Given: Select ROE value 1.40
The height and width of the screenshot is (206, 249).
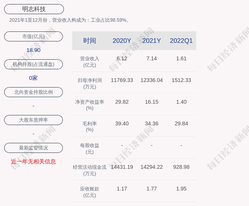Looking at the screenshot, I should [181, 102].
